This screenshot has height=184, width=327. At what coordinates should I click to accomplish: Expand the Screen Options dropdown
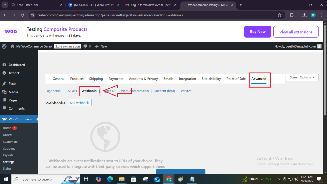point(302,77)
